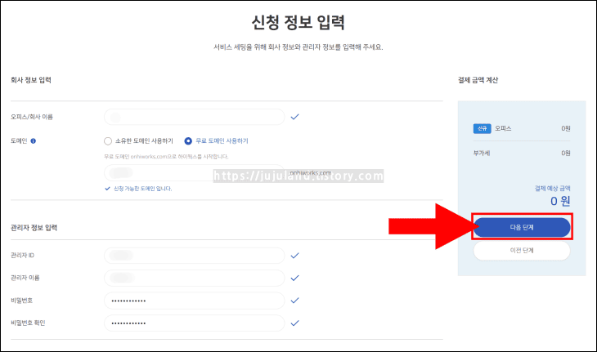Click the checkmark beside 관리자 ID field
Image resolution: width=597 pixels, height=352 pixels.
(x=294, y=256)
